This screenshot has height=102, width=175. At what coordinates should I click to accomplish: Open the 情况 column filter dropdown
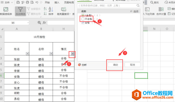click(73, 54)
